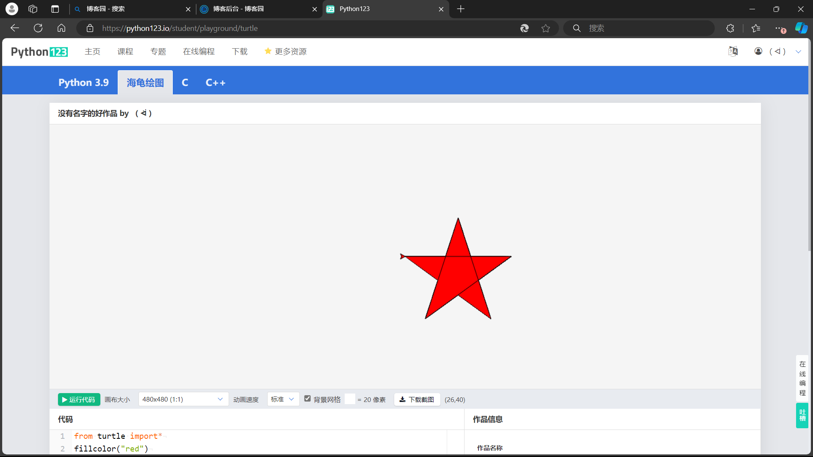The width and height of the screenshot is (813, 457).
Task: Click the Python123 site logo
Action: 39,52
